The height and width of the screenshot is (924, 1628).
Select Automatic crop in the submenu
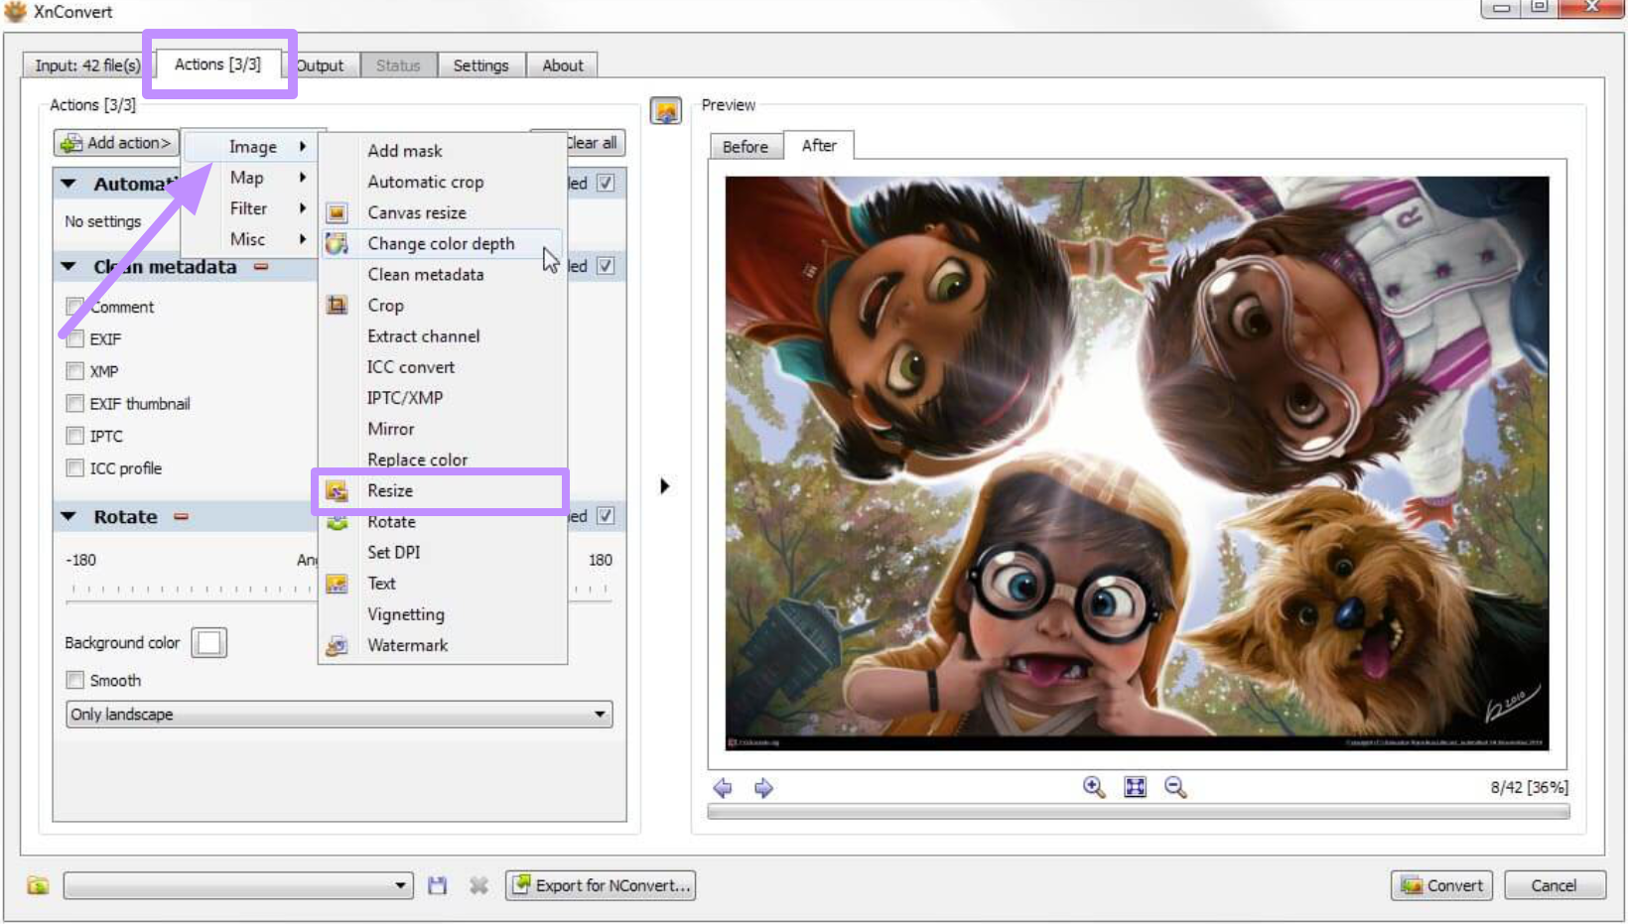click(x=442, y=182)
